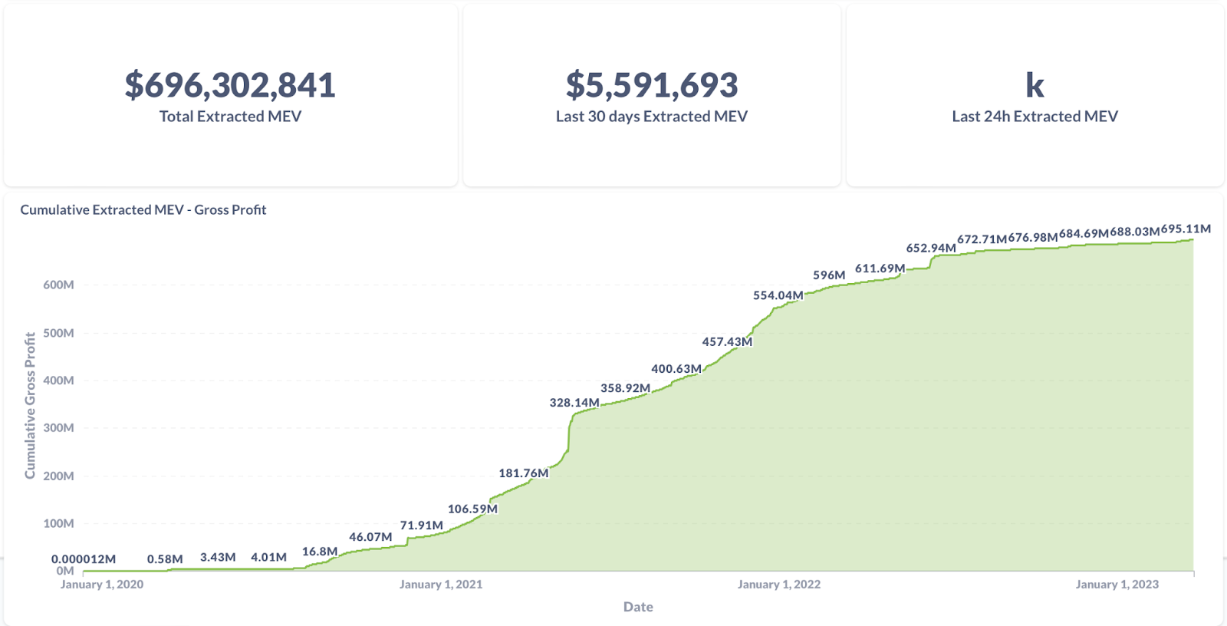Screen dimensions: 1227x626
Task: Select Last 24h Extracted MEV label
Action: click(1035, 117)
